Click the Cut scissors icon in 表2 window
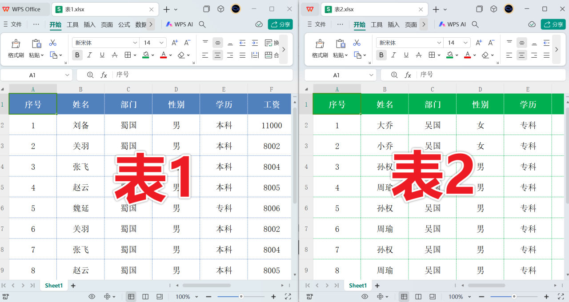The width and height of the screenshot is (569, 302). pyautogui.click(x=357, y=43)
